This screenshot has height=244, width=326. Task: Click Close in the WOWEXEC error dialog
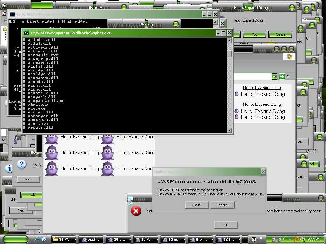(x=196, y=205)
